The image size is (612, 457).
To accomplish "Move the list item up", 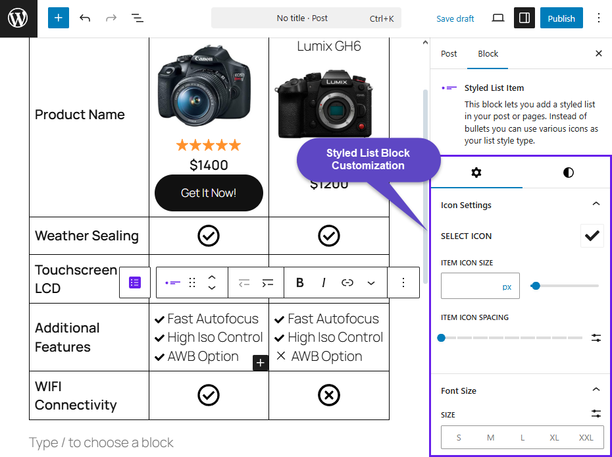I will point(212,277).
